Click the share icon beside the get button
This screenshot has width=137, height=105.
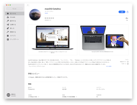click(x=127, y=12)
